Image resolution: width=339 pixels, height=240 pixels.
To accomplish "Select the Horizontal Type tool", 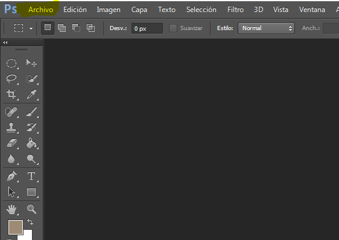I will tap(31, 176).
